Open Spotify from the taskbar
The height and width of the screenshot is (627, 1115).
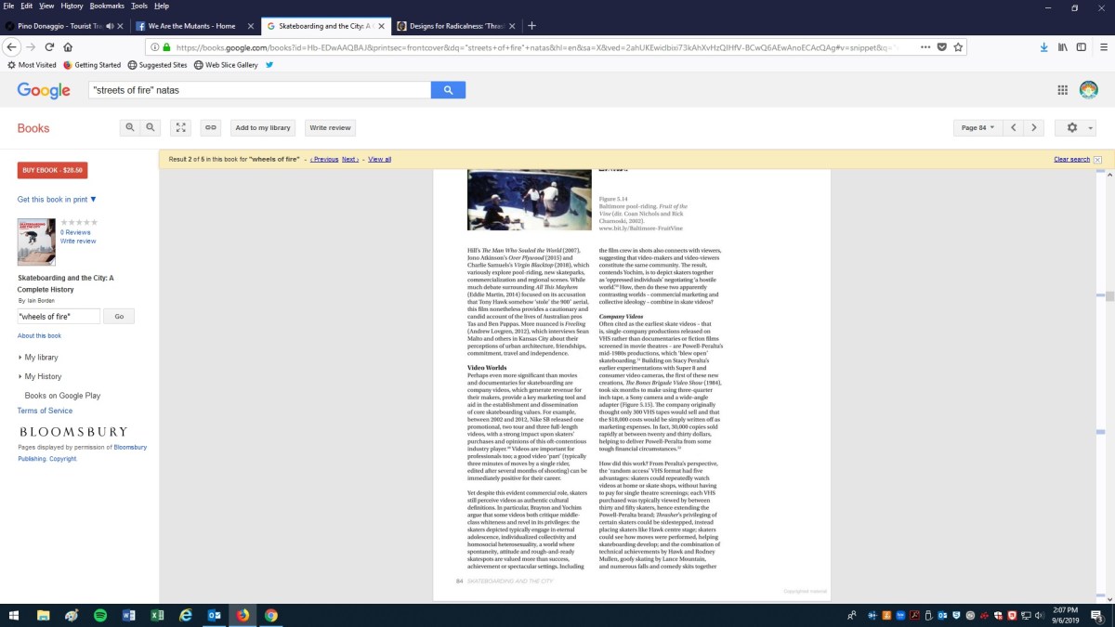tap(100, 615)
